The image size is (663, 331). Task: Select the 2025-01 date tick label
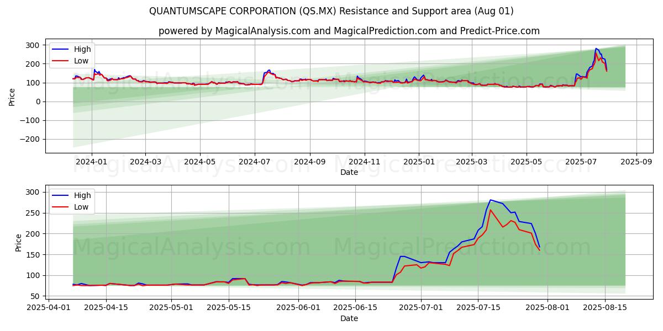click(418, 162)
